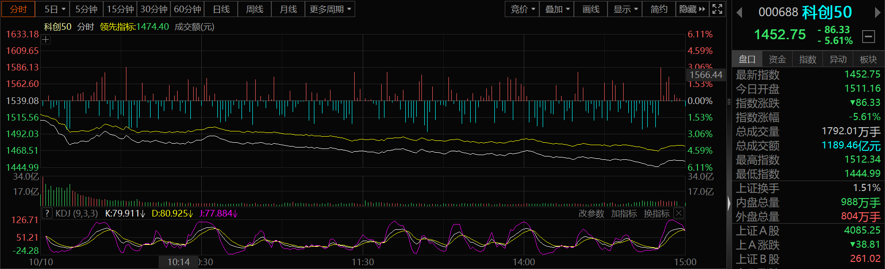
Task: Click the 10:14 time marker on axis
Action: 179,262
